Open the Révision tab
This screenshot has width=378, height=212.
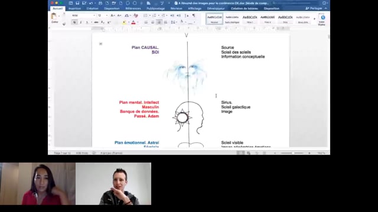tap(176, 8)
